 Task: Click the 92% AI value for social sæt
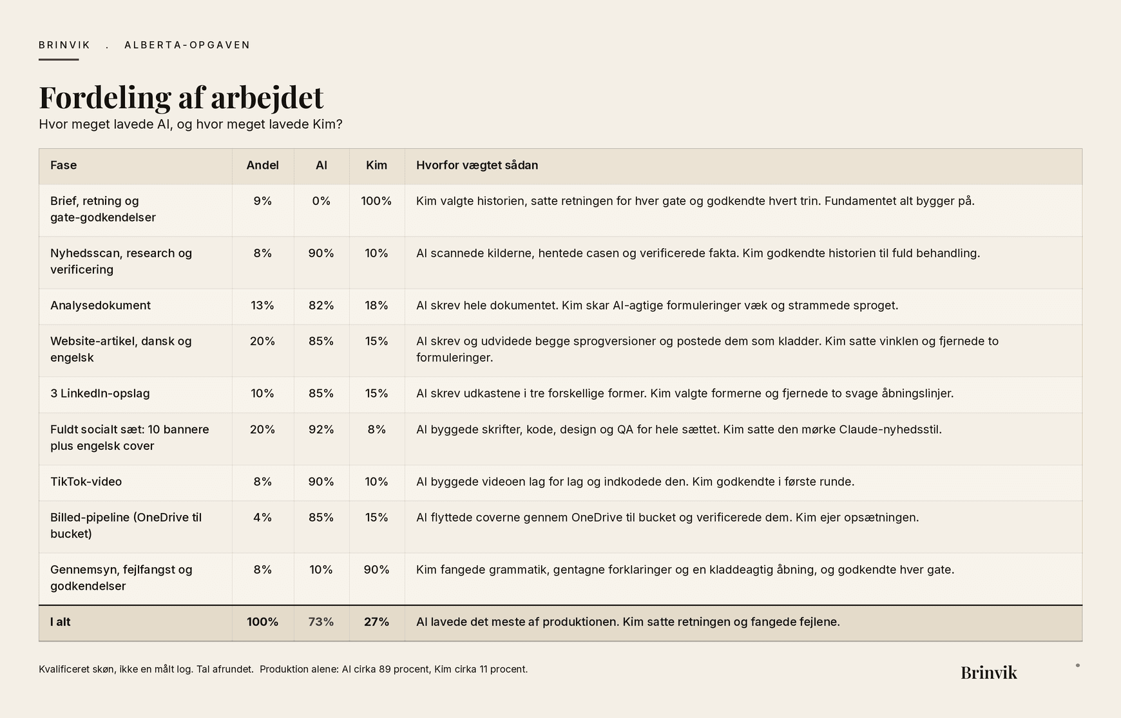[321, 429]
